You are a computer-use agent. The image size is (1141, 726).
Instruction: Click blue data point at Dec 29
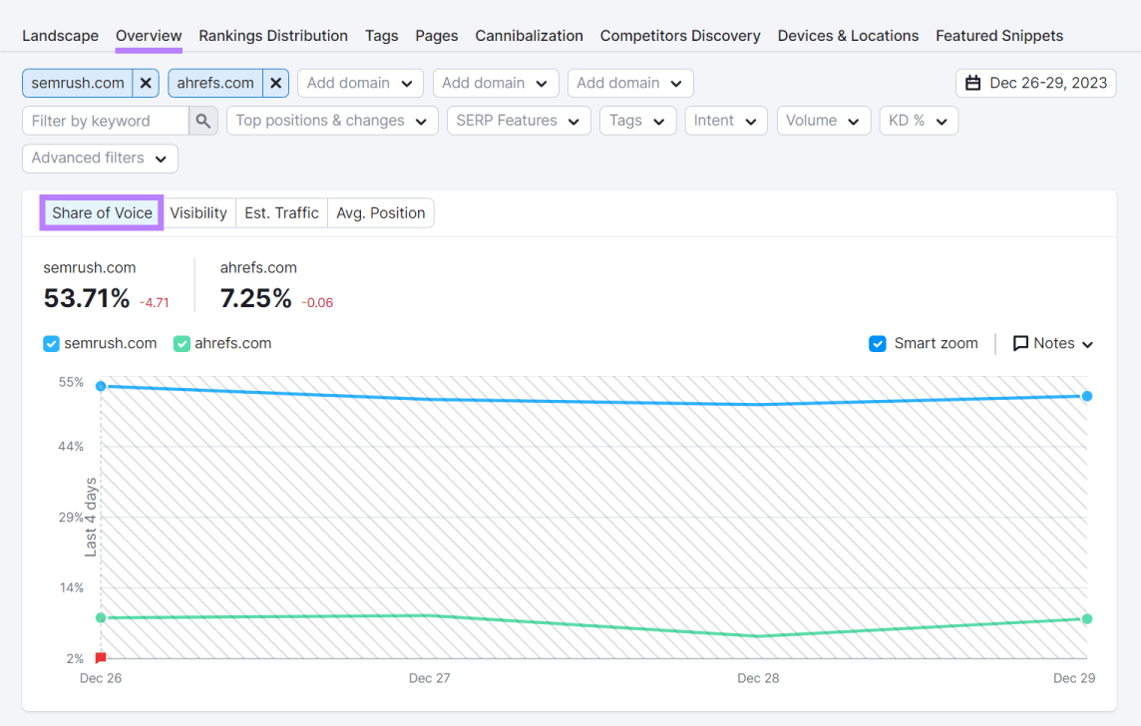pyautogui.click(x=1086, y=397)
